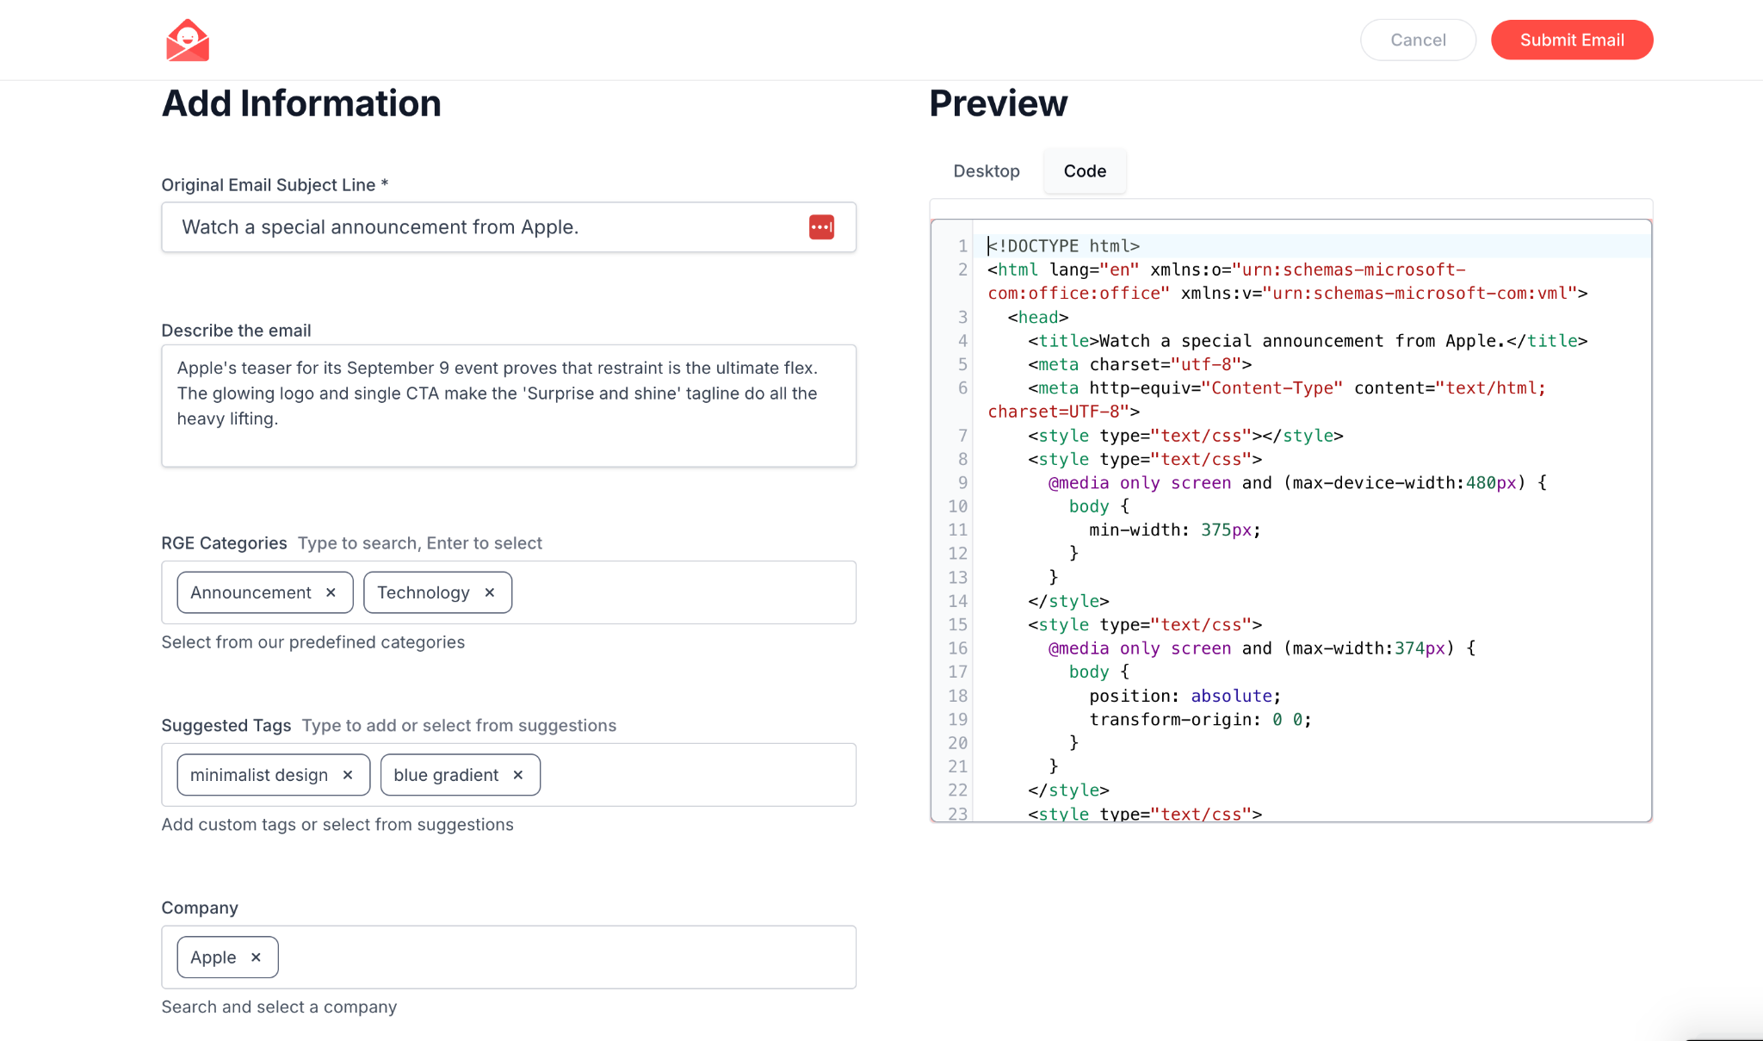Click the Preview heading
This screenshot has width=1763, height=1041.
(x=999, y=103)
